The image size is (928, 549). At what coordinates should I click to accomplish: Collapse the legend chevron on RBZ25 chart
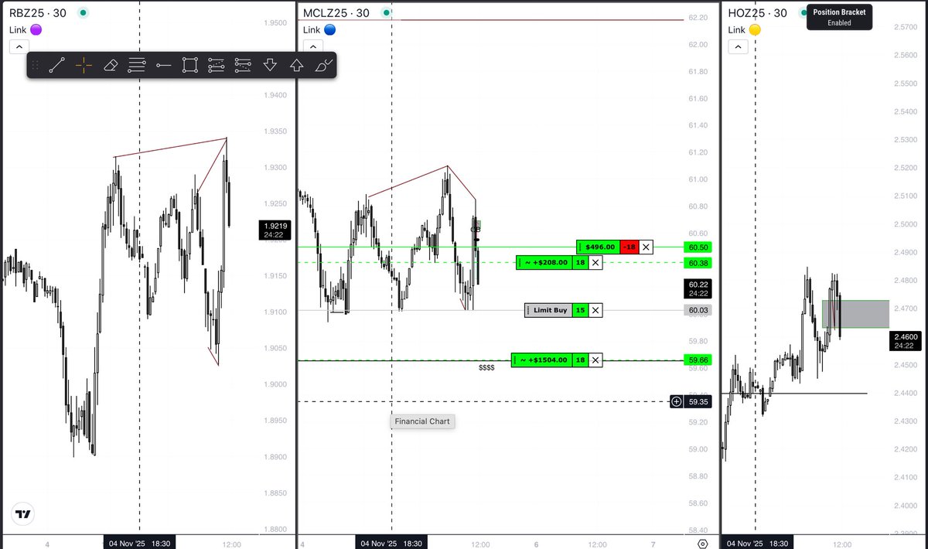pos(19,46)
